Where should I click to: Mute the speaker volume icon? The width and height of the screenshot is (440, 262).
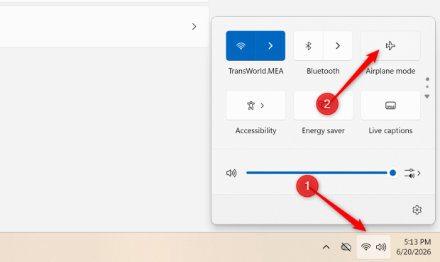point(231,173)
